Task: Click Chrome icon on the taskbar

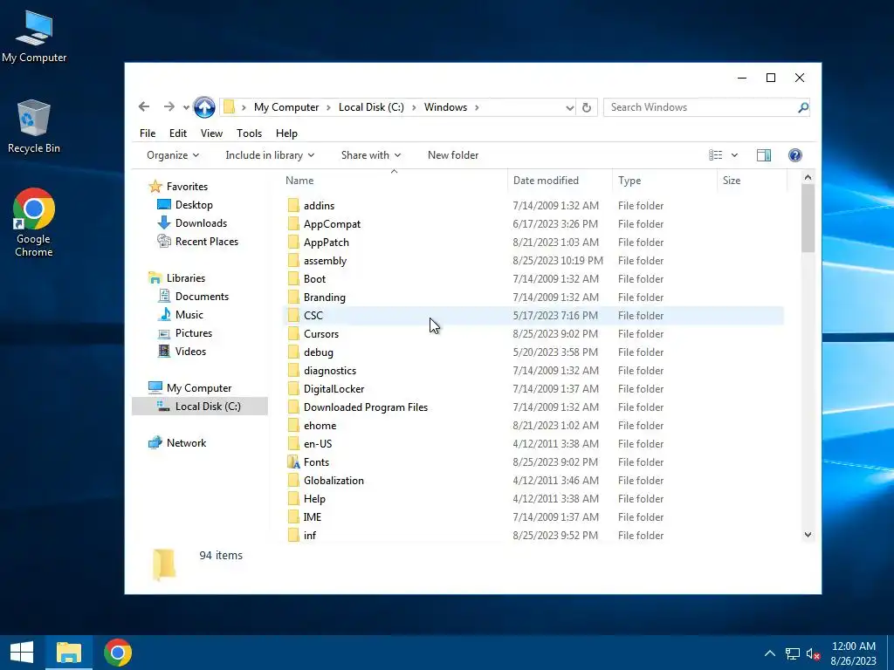Action: point(118,653)
